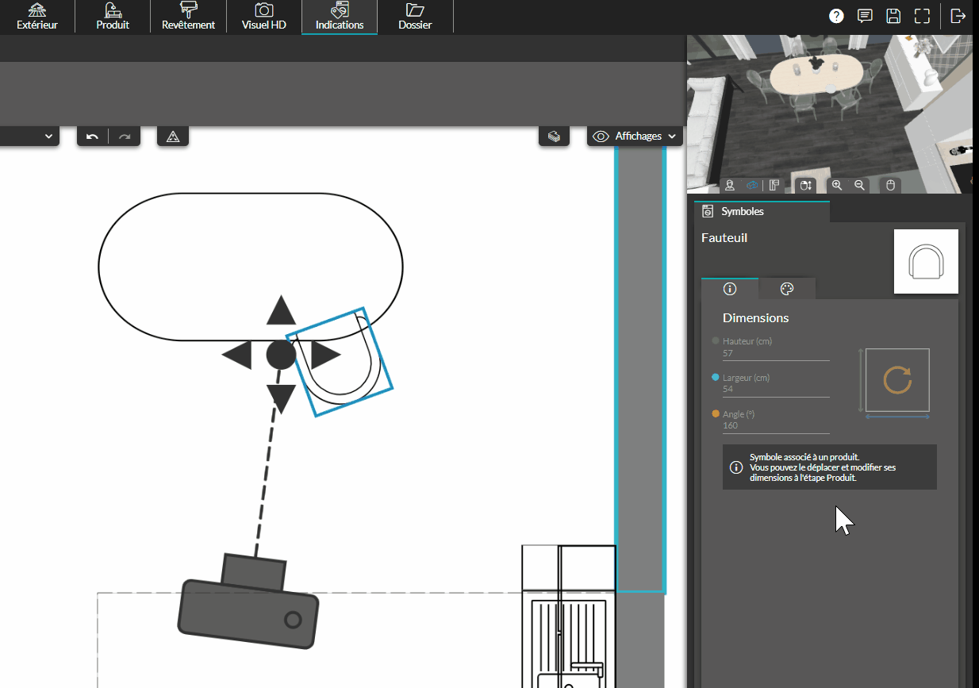Image resolution: width=979 pixels, height=688 pixels.
Task: Open the help question mark icon
Action: 836,16
